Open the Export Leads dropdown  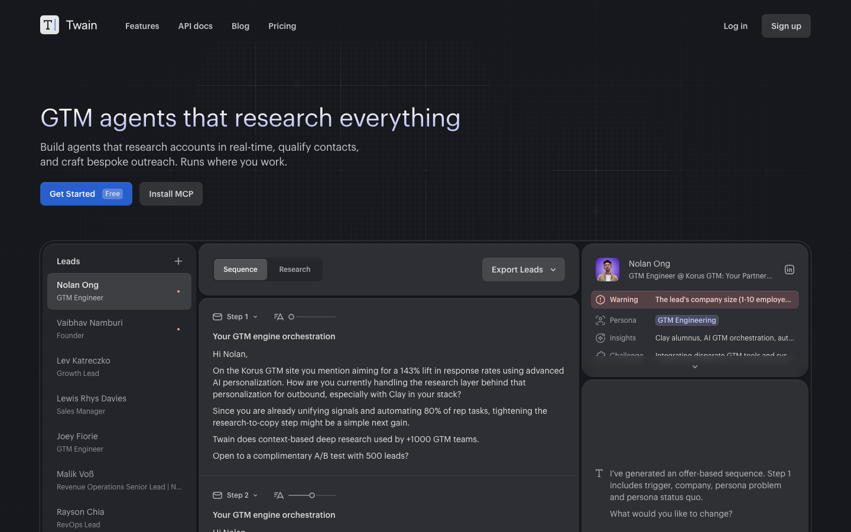(524, 270)
